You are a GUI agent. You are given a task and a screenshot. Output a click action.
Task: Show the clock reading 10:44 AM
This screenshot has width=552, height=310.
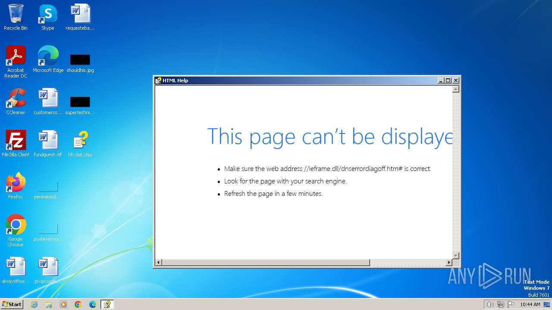tap(530, 304)
